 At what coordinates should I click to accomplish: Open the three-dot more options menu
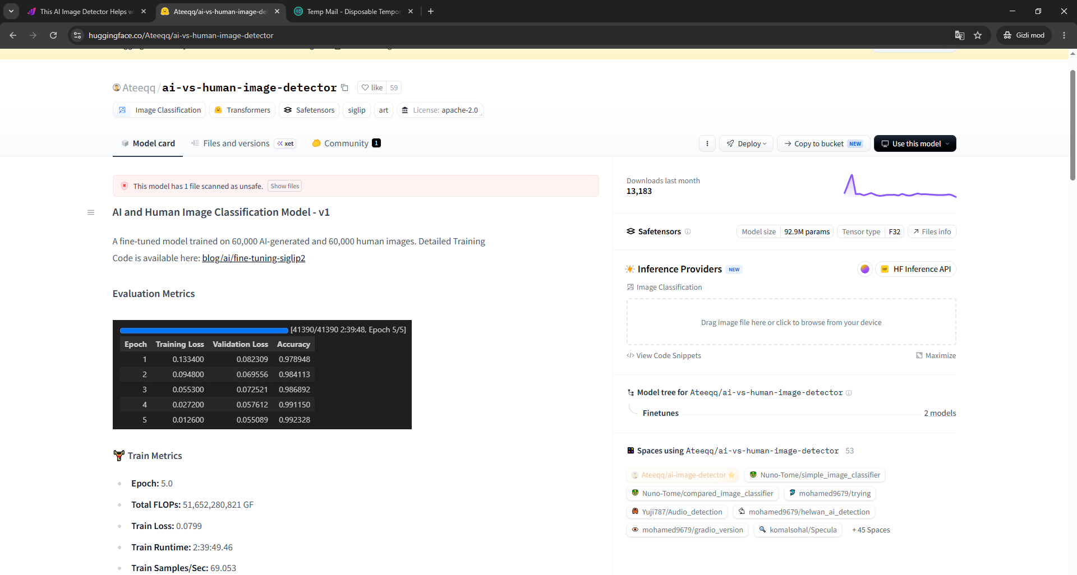click(x=707, y=143)
